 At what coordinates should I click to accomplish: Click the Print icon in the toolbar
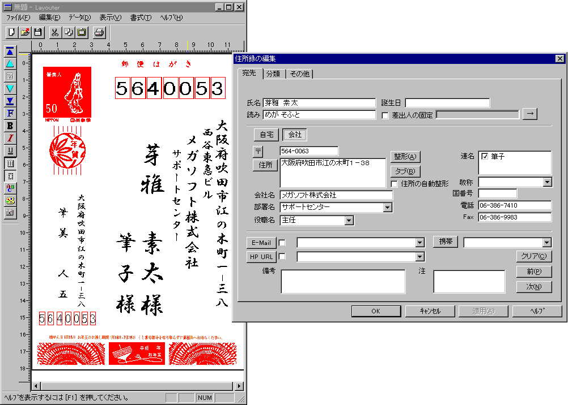tap(99, 32)
